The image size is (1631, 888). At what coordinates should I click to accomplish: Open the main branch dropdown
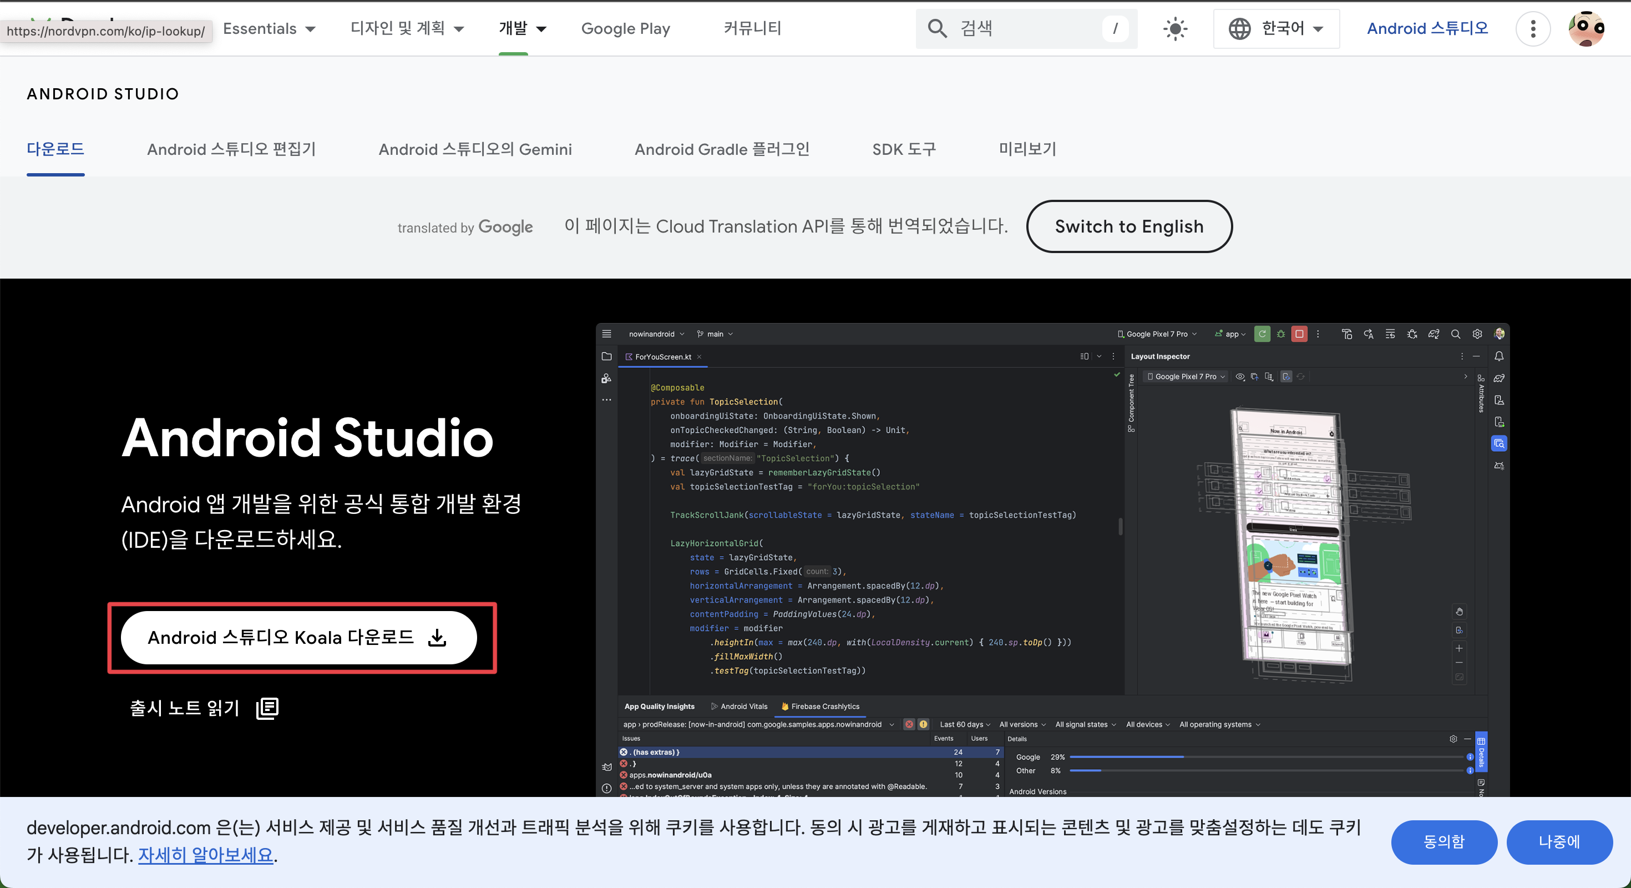click(x=714, y=334)
